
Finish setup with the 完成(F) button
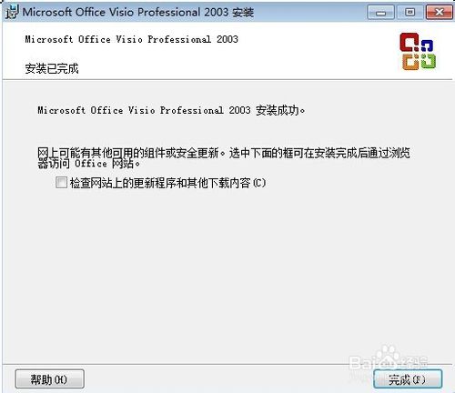[408, 378]
